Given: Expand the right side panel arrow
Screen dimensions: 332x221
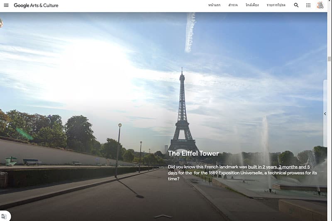Looking at the screenshot, I should [325, 114].
